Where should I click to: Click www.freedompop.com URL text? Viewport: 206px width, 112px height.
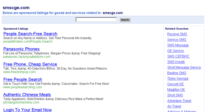pyautogui.click(x=19, y=72)
